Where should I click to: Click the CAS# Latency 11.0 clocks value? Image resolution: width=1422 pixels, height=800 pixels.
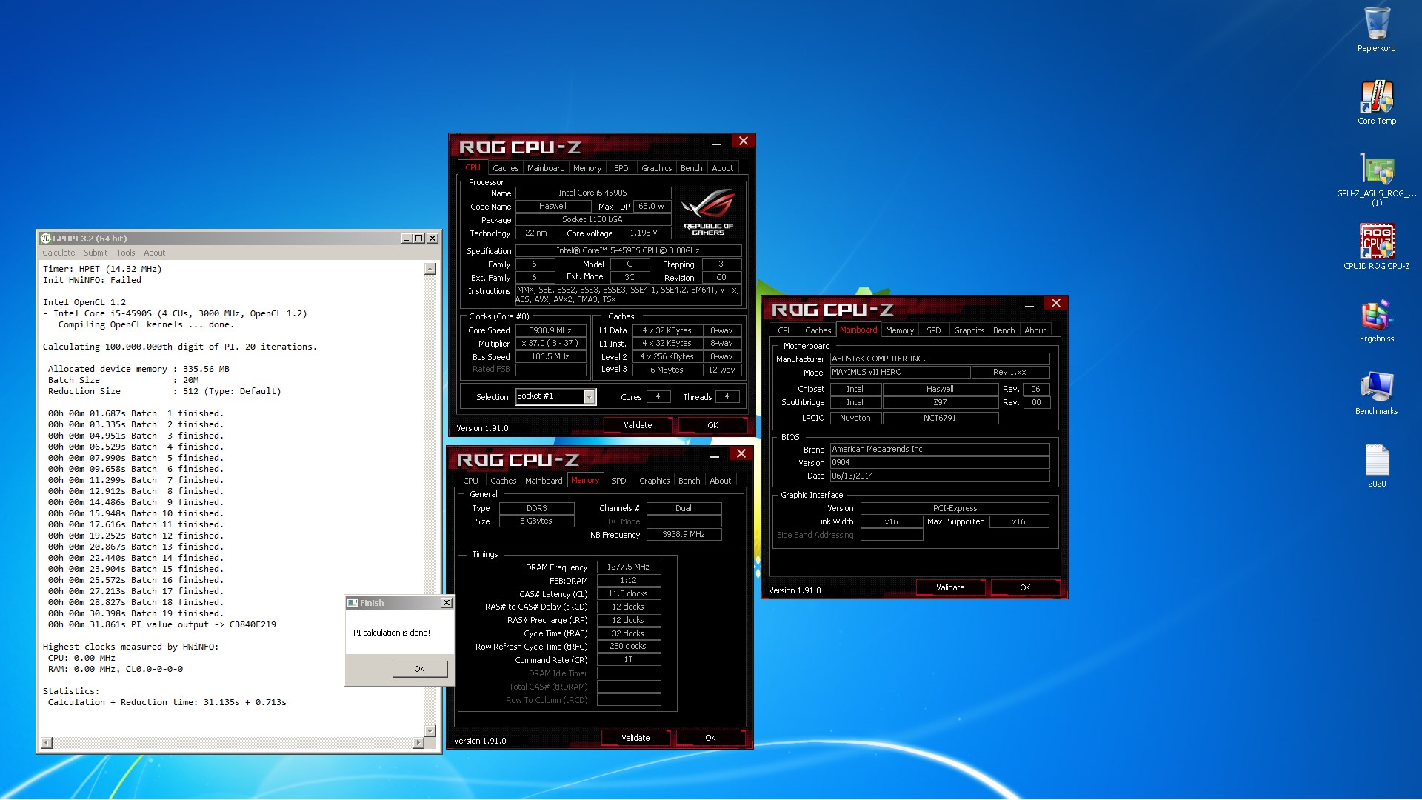pyautogui.click(x=628, y=594)
